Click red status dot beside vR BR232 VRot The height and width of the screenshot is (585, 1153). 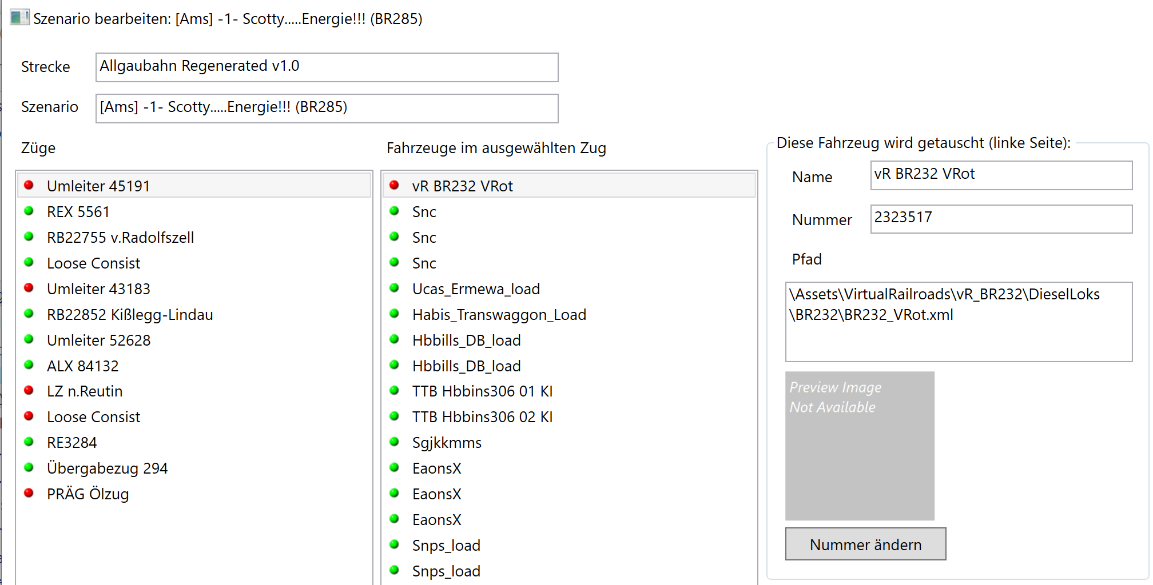[394, 185]
